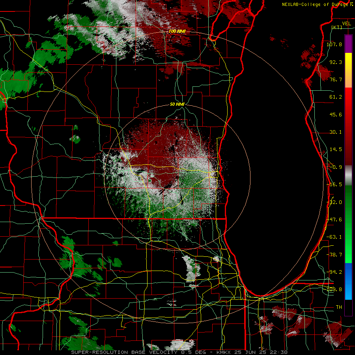Pick the gray segment of the color bar
The width and height of the screenshot is (355, 355).
point(348,176)
